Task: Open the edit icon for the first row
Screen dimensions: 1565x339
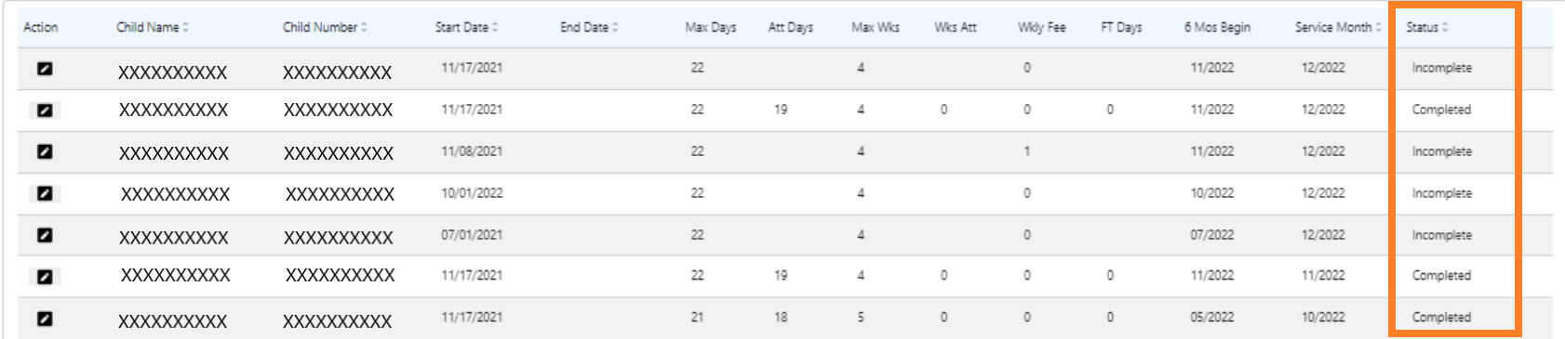Action: point(45,69)
